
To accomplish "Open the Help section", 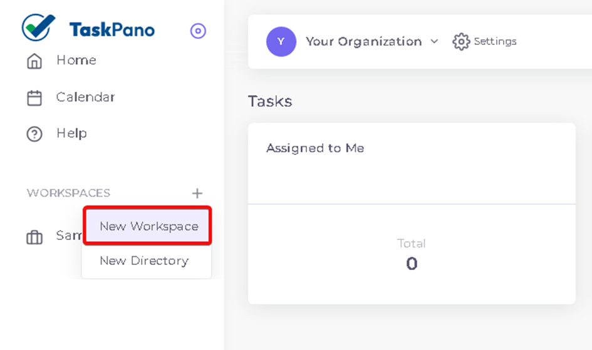I will [72, 133].
